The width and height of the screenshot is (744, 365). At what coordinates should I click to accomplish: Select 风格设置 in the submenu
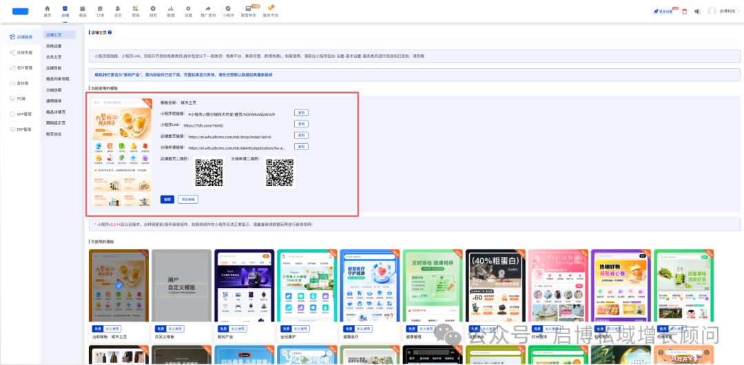point(54,46)
